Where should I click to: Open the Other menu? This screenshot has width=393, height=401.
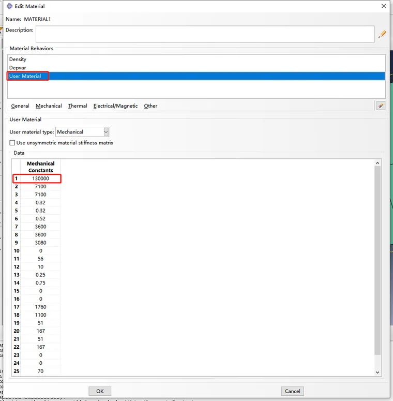[x=150, y=106]
